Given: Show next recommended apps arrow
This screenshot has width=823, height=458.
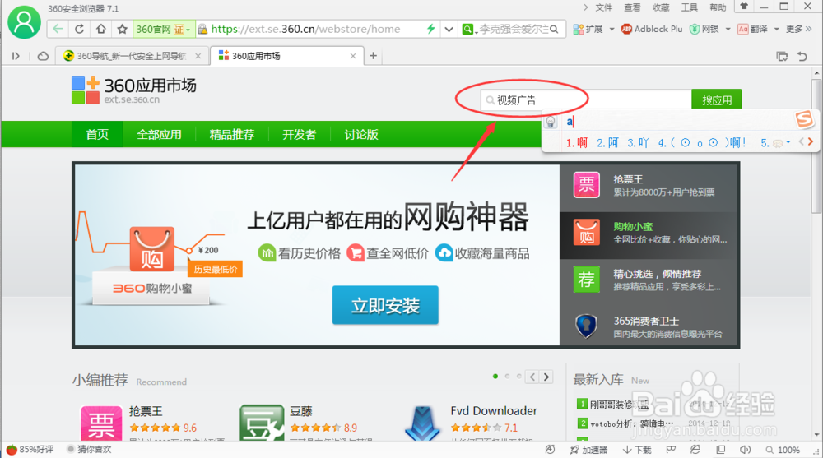Looking at the screenshot, I should (546, 377).
